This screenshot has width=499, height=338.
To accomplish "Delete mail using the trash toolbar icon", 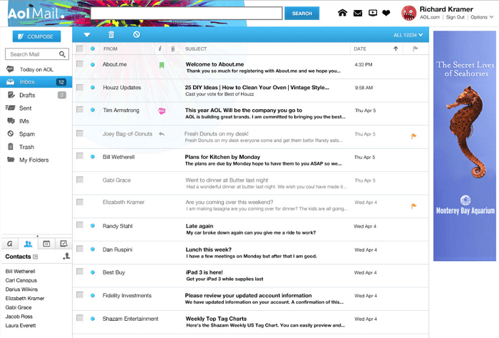I will coord(110,34).
